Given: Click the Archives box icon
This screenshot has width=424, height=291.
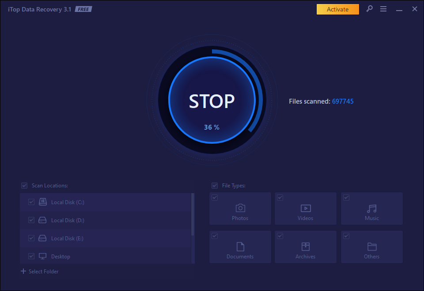Looking at the screenshot, I should click(305, 246).
